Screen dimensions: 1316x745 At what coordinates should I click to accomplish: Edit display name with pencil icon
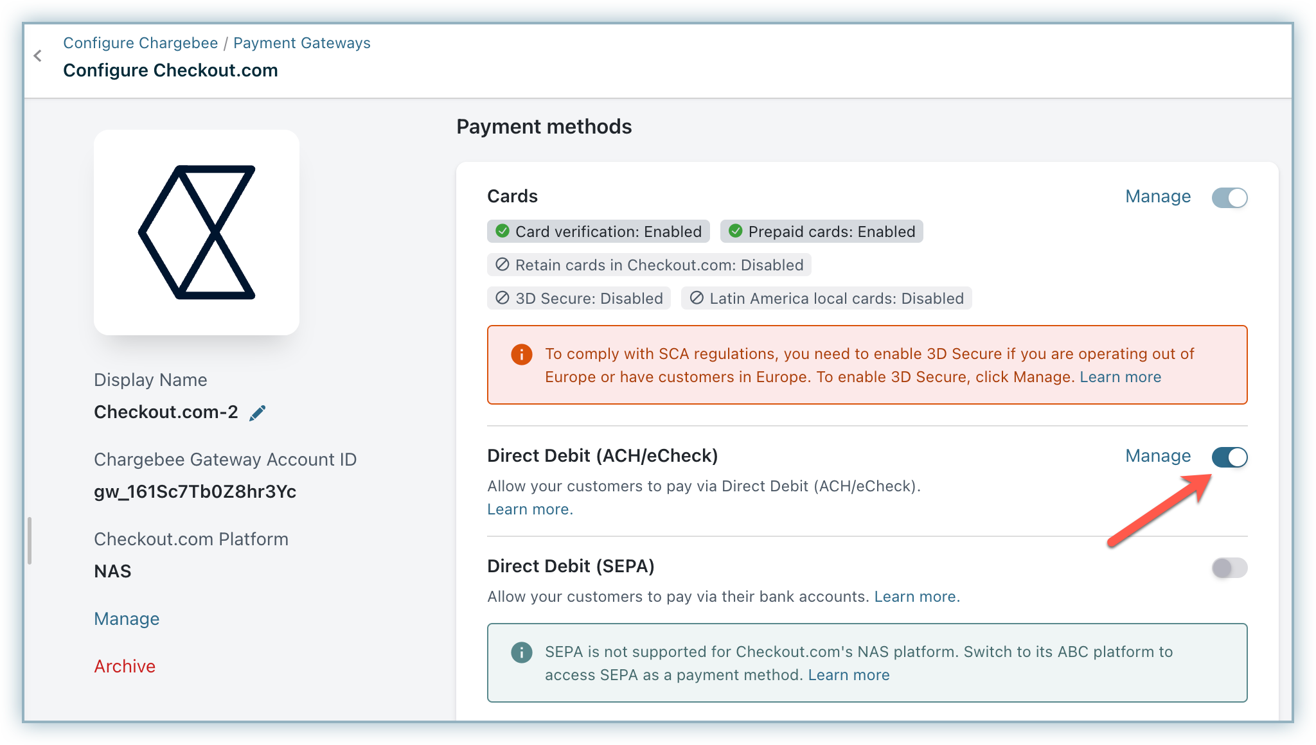[x=257, y=413]
